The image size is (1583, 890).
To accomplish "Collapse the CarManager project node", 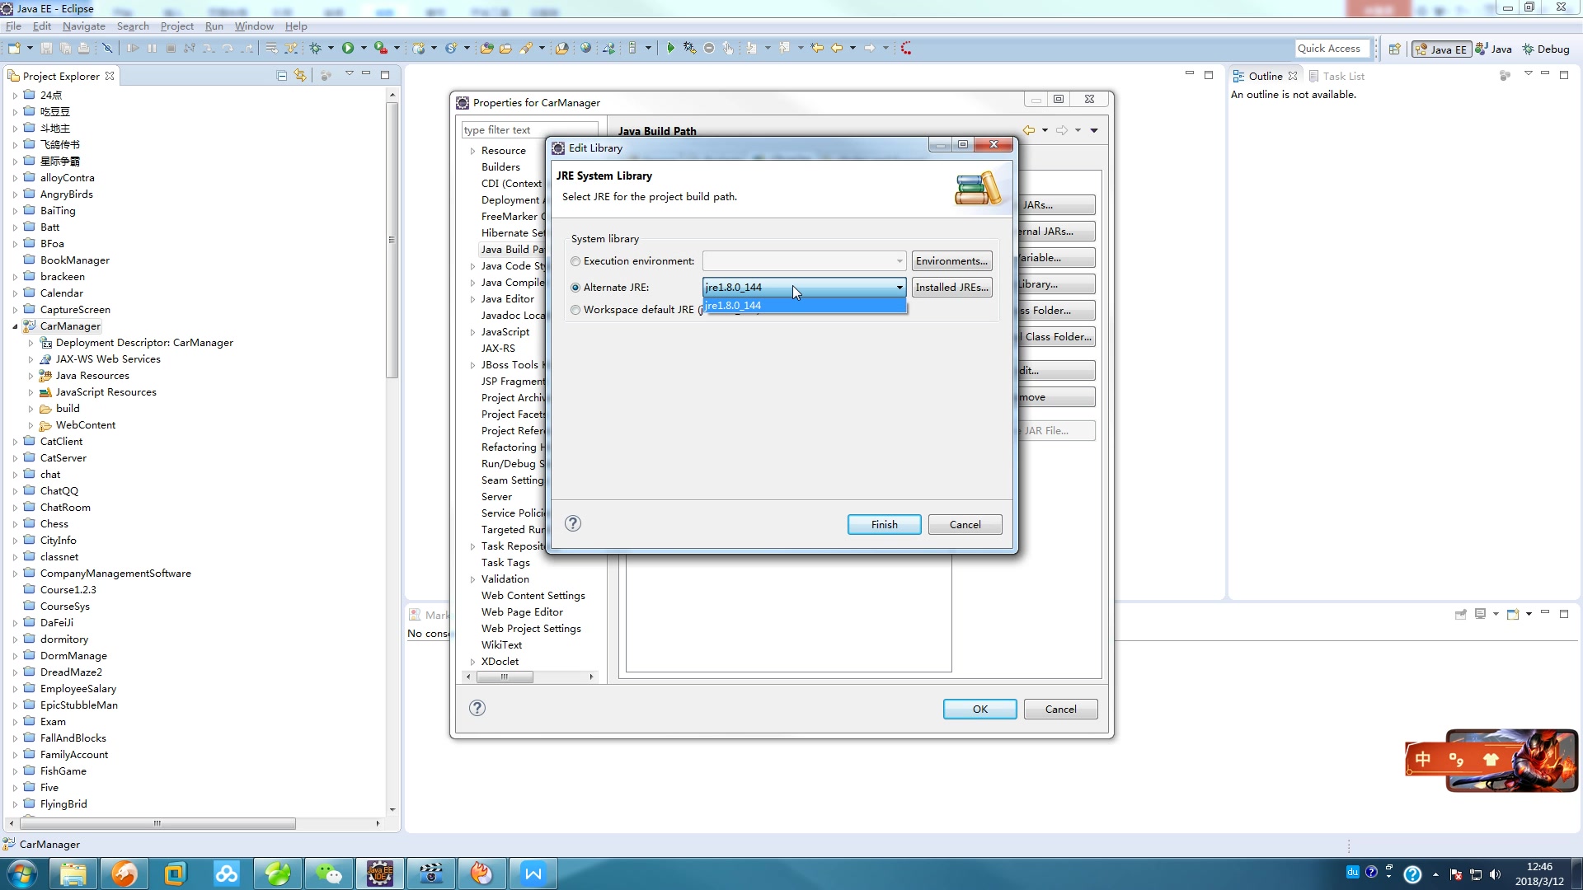I will (15, 326).
